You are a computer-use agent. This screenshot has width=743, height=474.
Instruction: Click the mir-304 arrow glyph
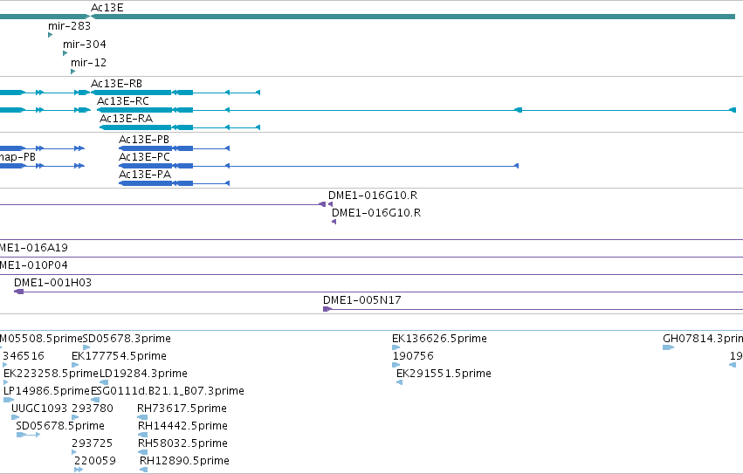tap(65, 53)
